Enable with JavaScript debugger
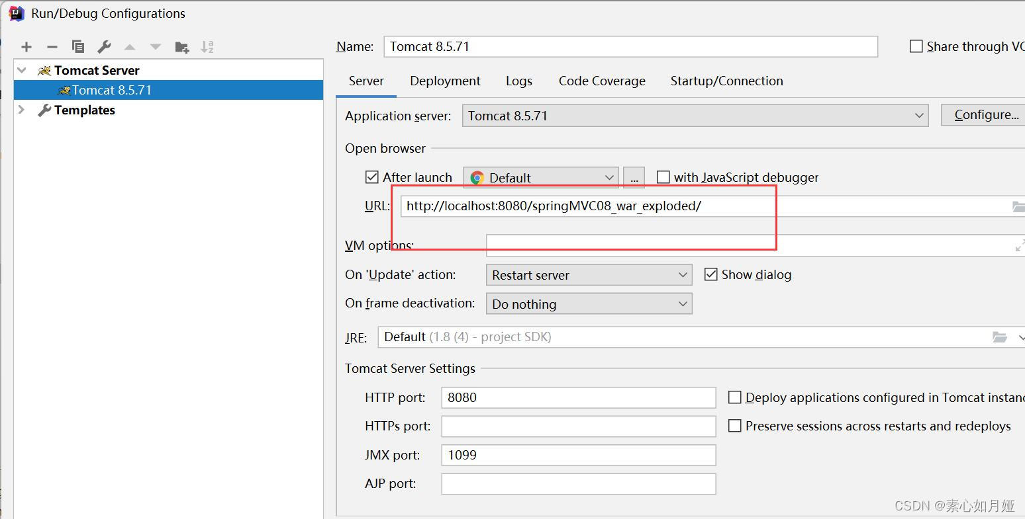The height and width of the screenshot is (519, 1025). click(663, 177)
